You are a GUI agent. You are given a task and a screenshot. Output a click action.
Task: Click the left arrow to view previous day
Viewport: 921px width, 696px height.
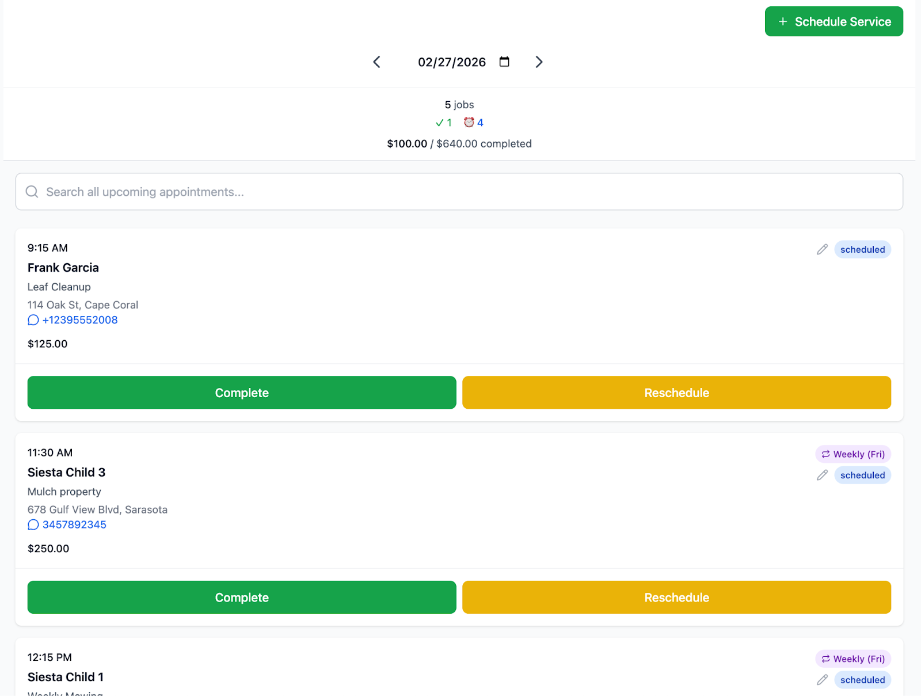(377, 62)
